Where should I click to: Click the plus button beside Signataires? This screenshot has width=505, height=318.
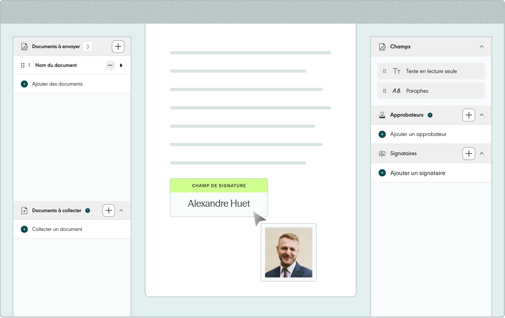click(x=469, y=154)
